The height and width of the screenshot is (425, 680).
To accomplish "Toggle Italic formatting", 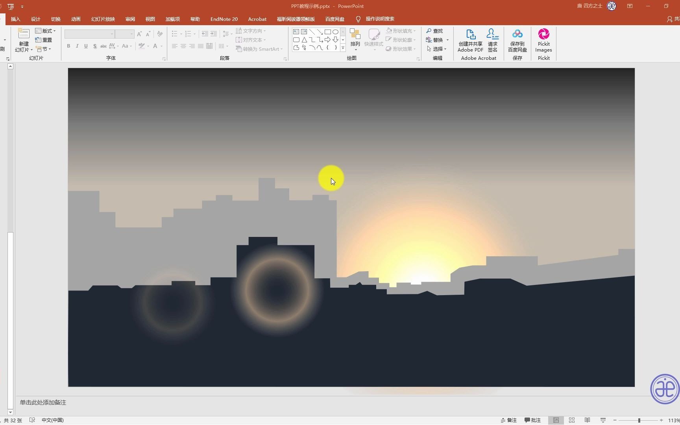I will (x=77, y=46).
